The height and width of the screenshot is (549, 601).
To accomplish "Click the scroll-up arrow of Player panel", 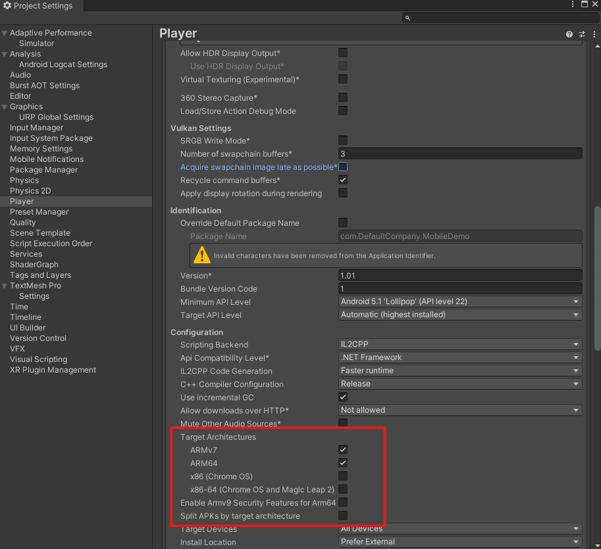I will point(597,46).
